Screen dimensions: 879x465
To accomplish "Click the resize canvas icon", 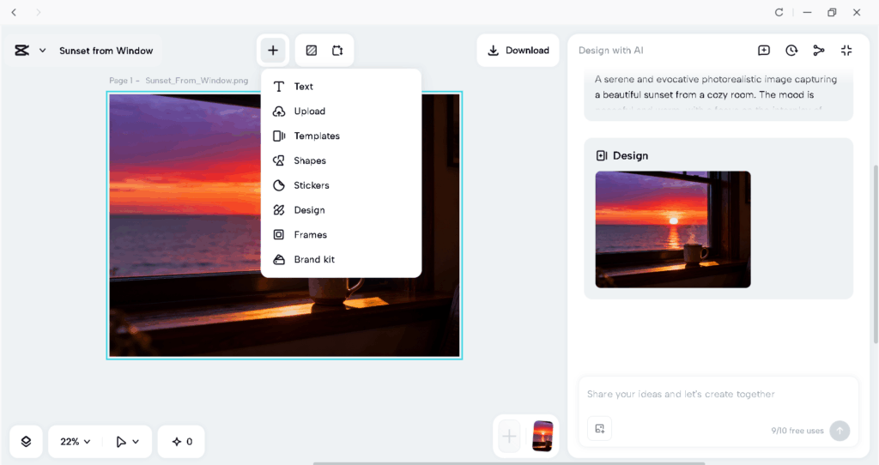I will [337, 51].
